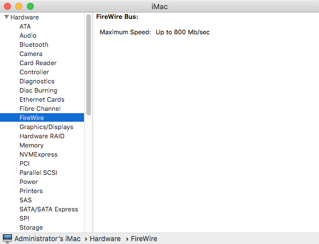Click the FireWire Bus heading text
The image size is (319, 244).
tap(117, 17)
